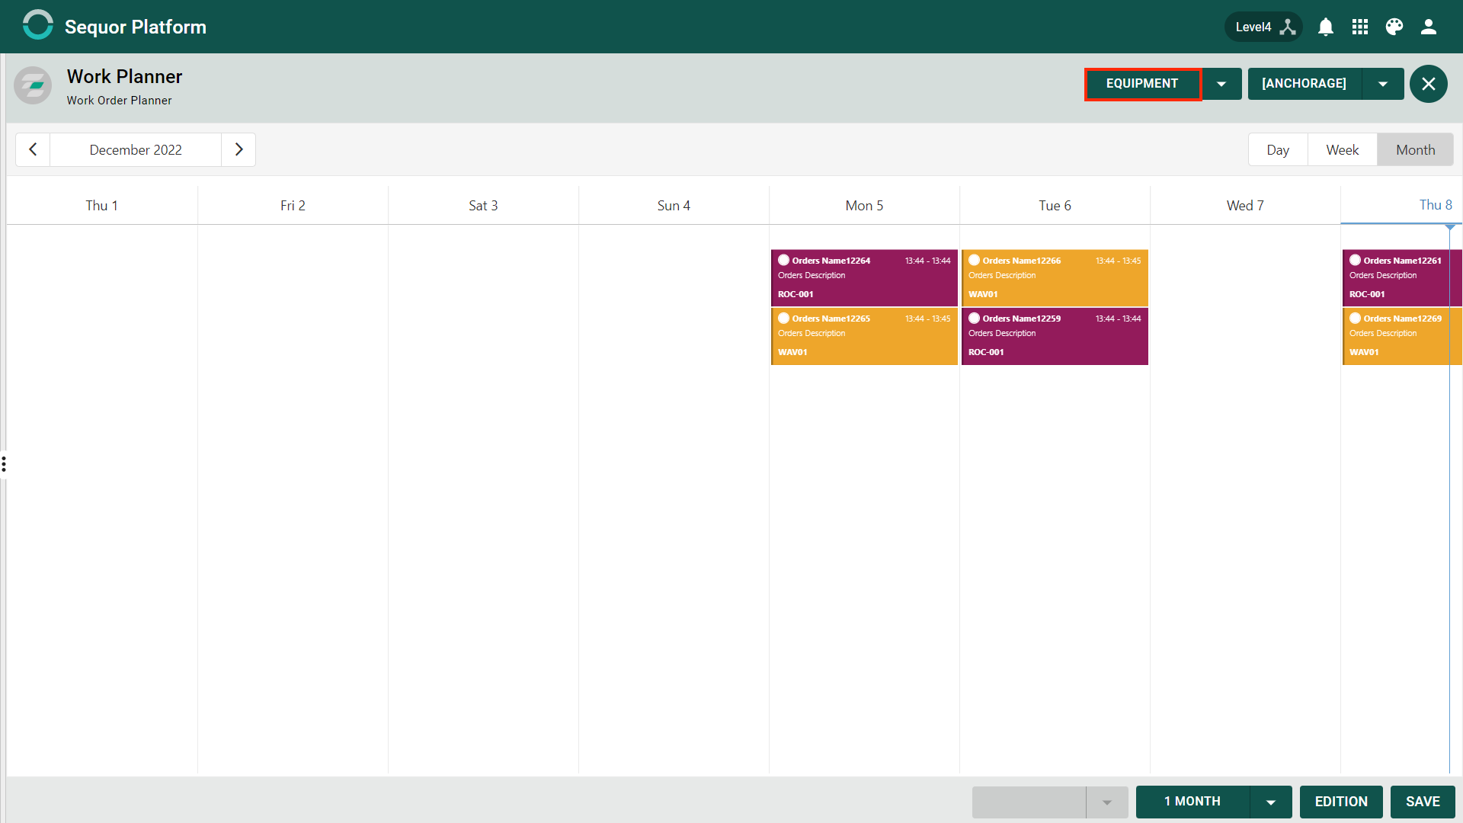Click the SAVE button
This screenshot has height=823, width=1463.
click(1423, 802)
